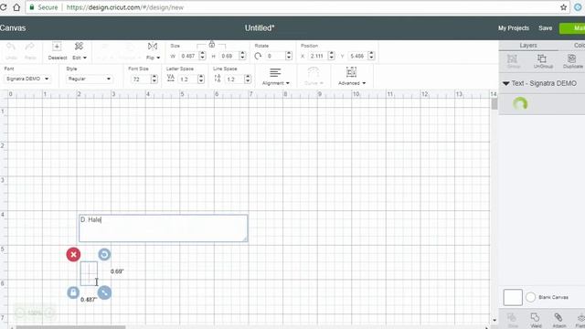Open the Flip tool dropdown

[x=153, y=51]
